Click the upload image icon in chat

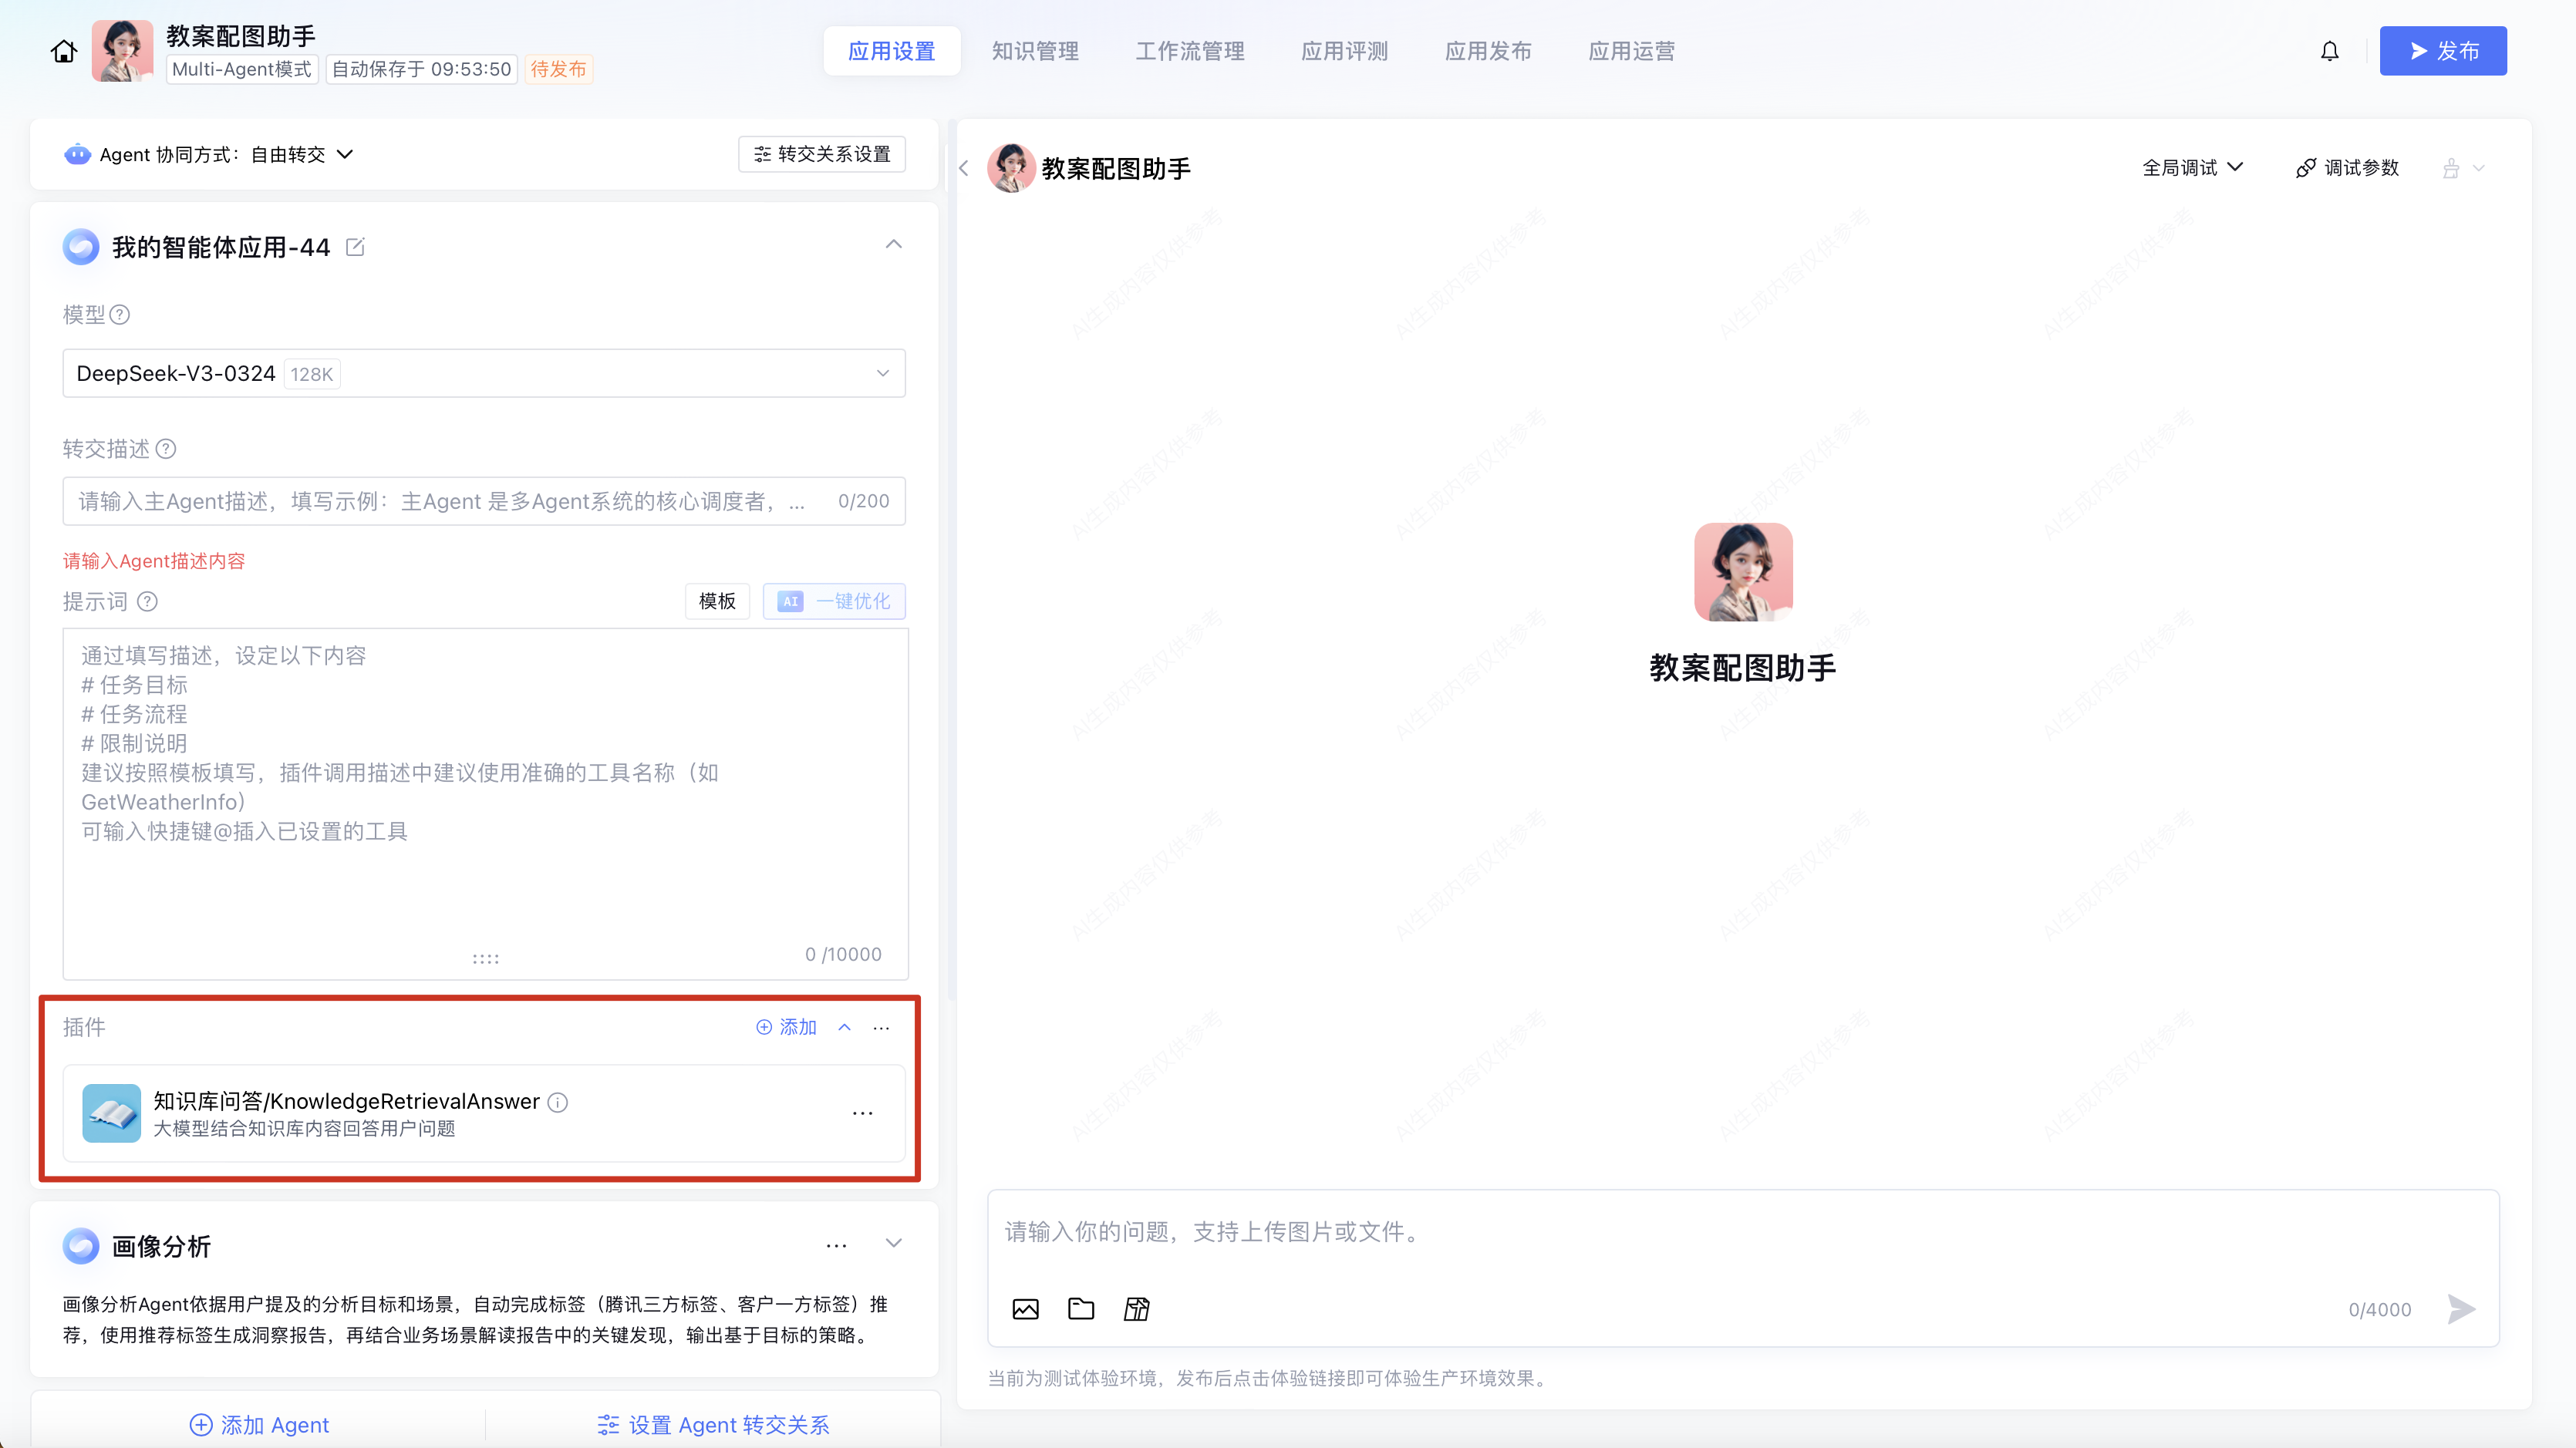(x=1025, y=1309)
